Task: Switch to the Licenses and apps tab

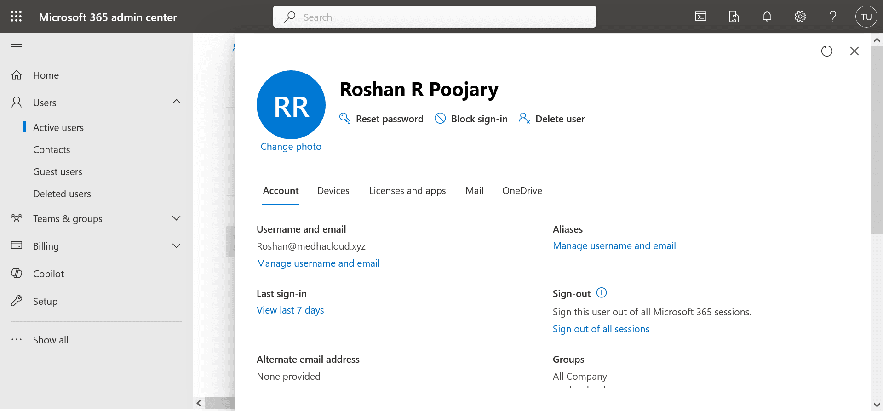Action: coord(407,191)
